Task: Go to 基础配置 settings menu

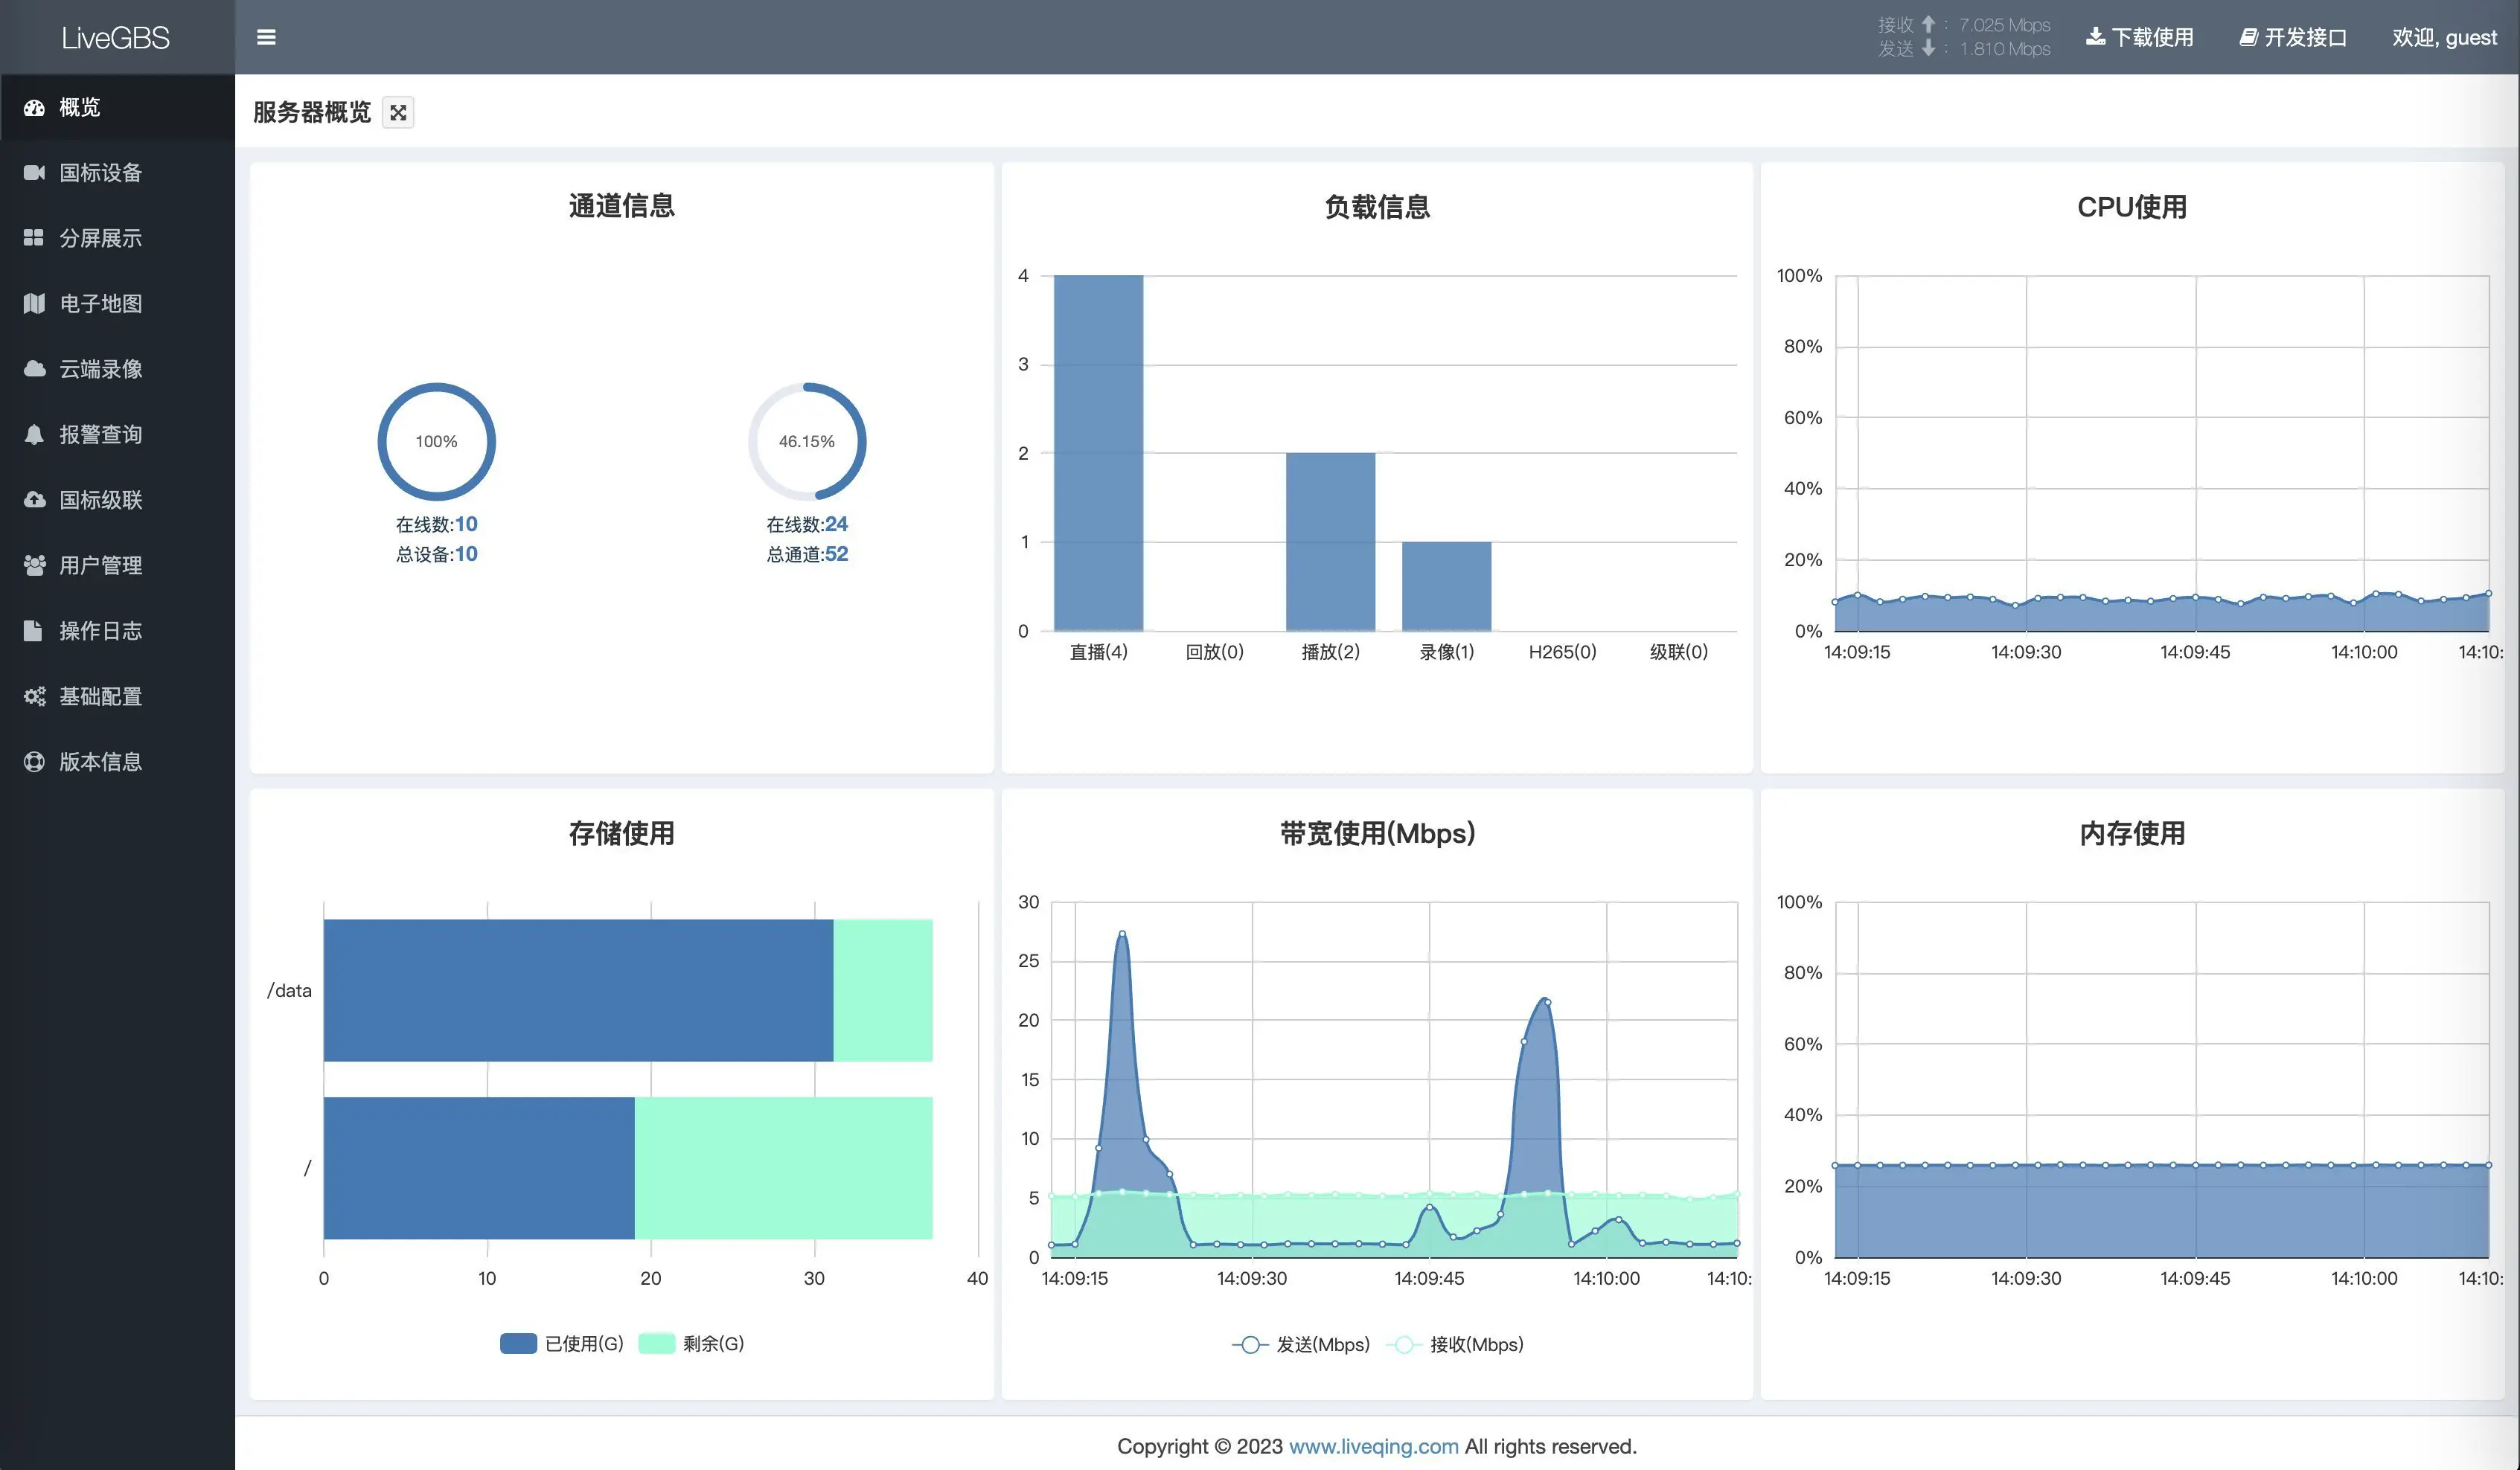Action: (100, 696)
